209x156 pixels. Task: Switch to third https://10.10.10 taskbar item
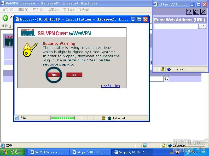[x=132, y=152]
